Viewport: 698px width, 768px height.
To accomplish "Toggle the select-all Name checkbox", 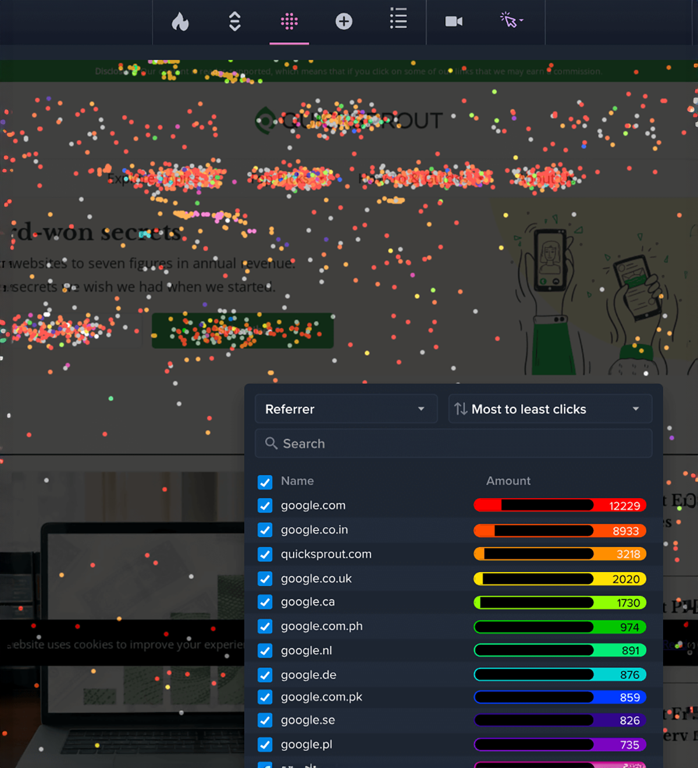I will [265, 482].
